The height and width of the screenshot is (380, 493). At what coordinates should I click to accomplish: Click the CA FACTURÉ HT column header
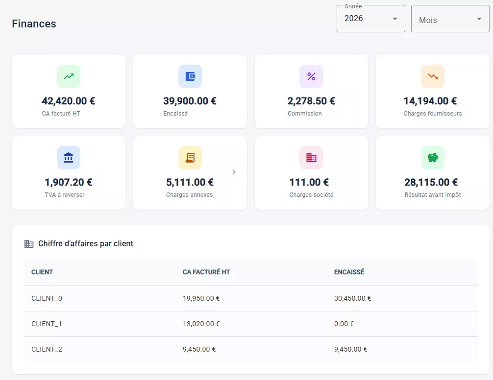(x=206, y=272)
